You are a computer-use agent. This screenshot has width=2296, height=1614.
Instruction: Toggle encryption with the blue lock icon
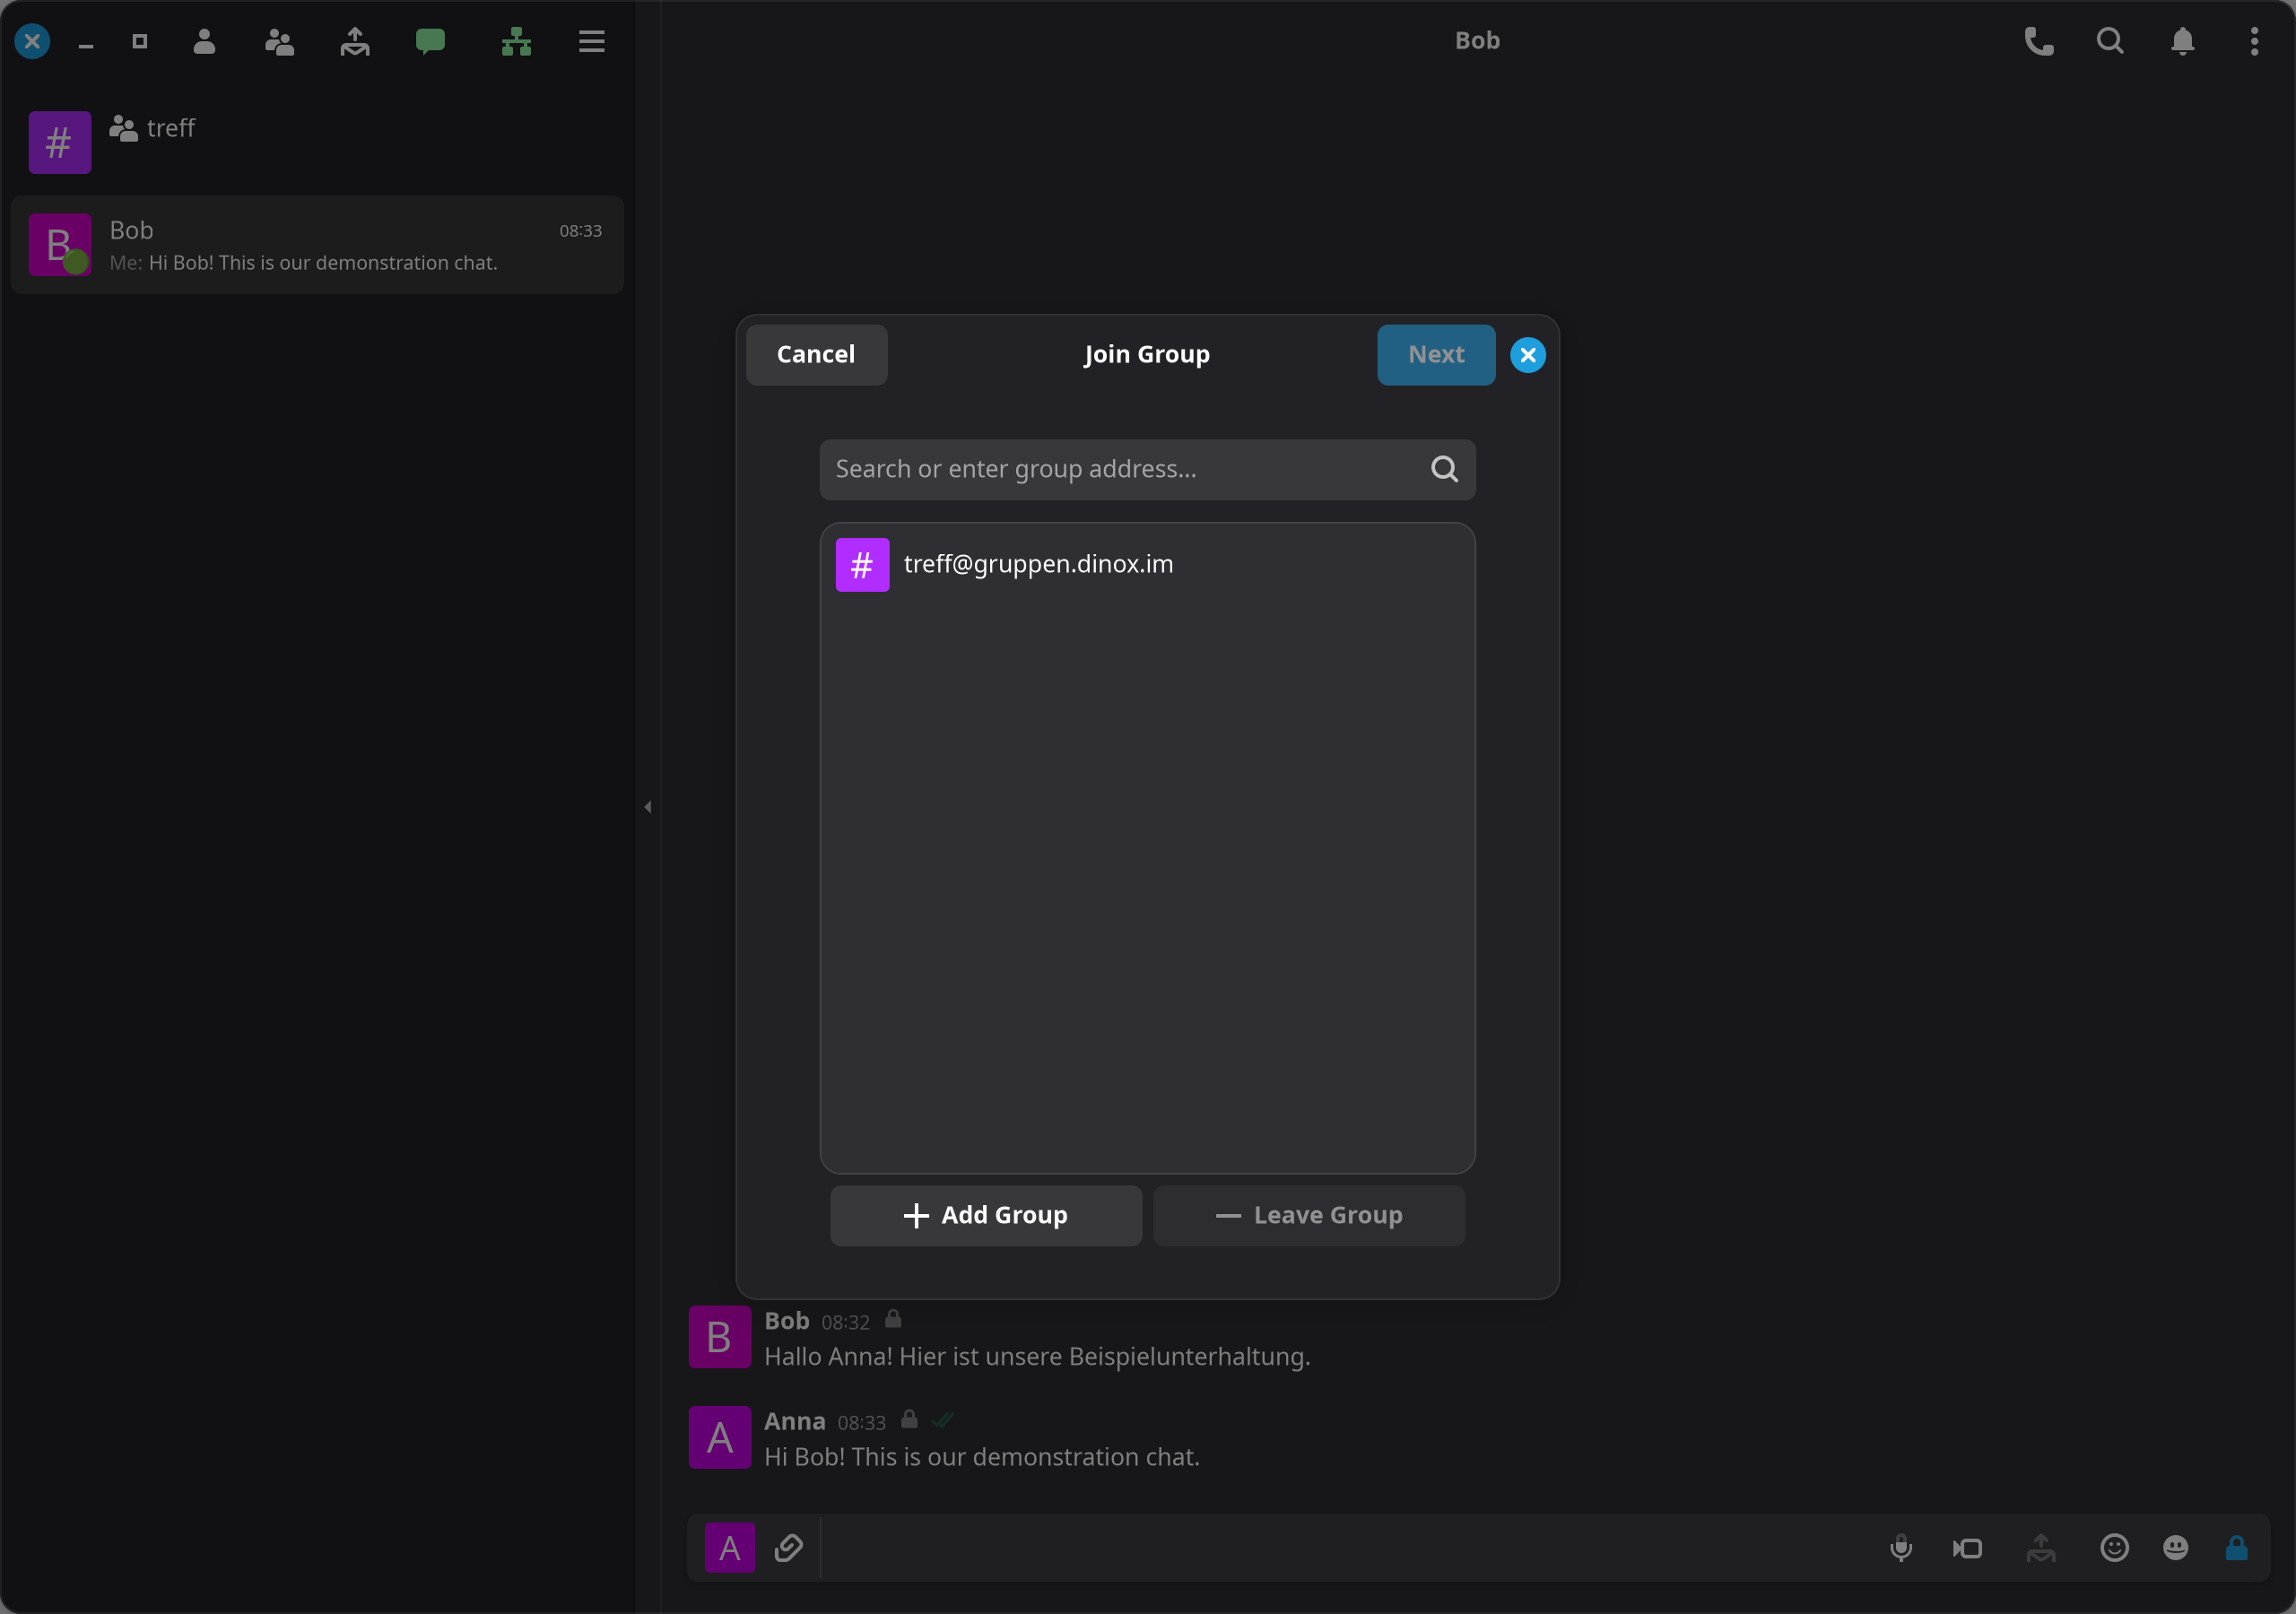pos(2237,1548)
